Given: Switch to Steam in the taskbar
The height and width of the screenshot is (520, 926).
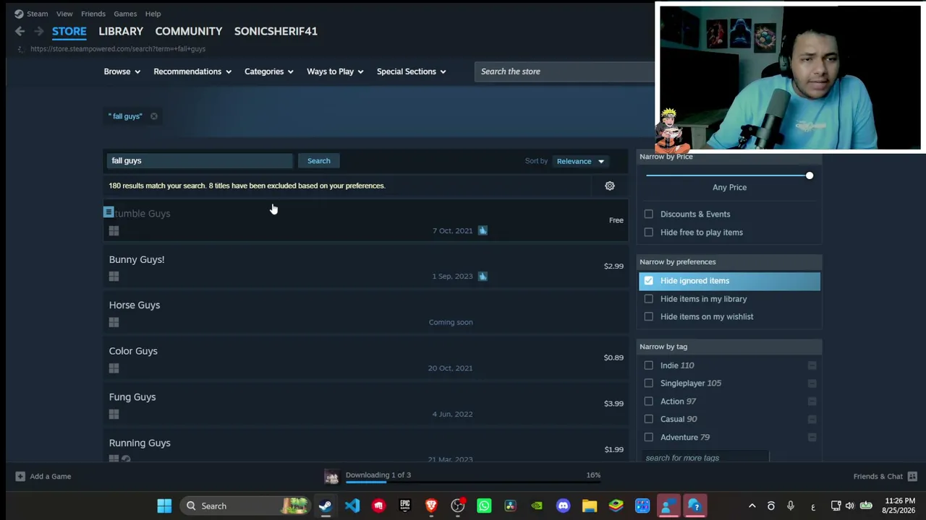Looking at the screenshot, I should 326,506.
